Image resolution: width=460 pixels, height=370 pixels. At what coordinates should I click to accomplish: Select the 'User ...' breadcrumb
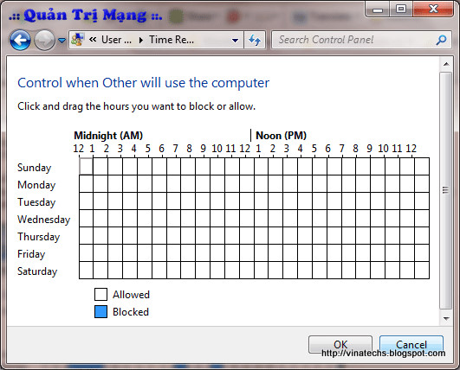point(116,40)
